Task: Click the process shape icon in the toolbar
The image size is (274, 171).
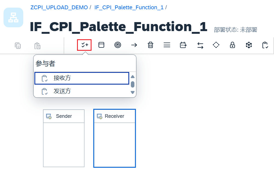Action: pos(101,45)
